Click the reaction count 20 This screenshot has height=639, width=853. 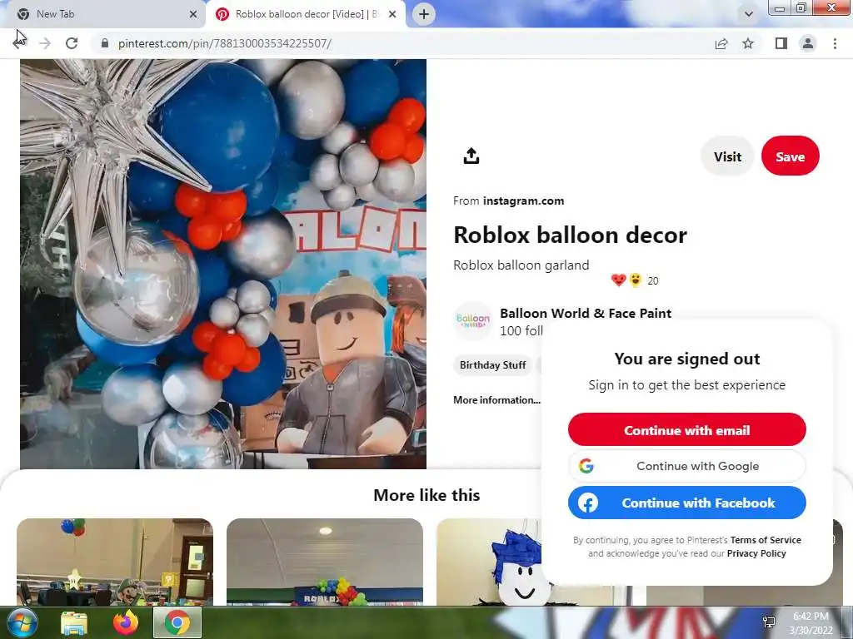point(653,281)
